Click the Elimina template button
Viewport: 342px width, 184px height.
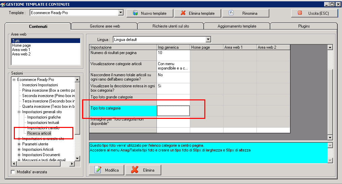pos(198,13)
